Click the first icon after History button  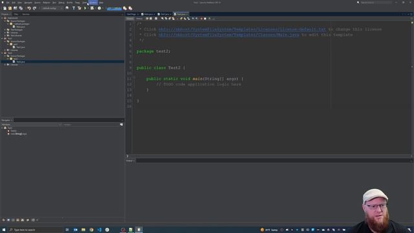tap(147, 19)
